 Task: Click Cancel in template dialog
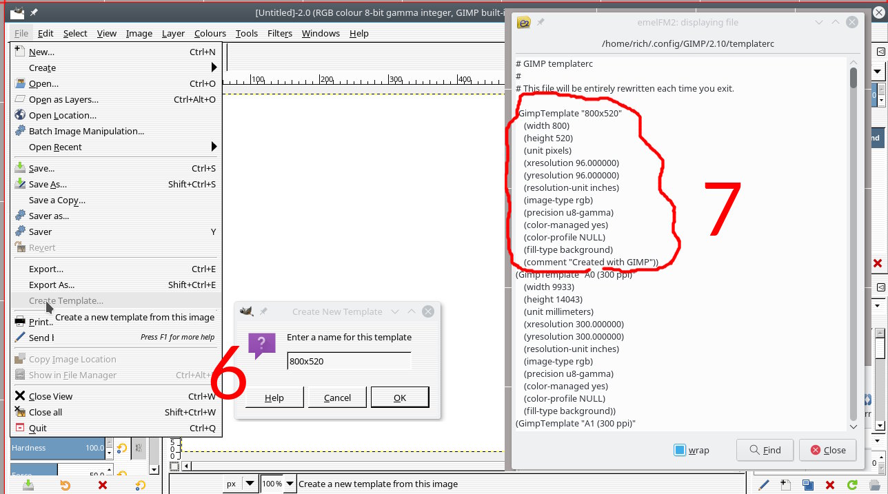coord(337,398)
